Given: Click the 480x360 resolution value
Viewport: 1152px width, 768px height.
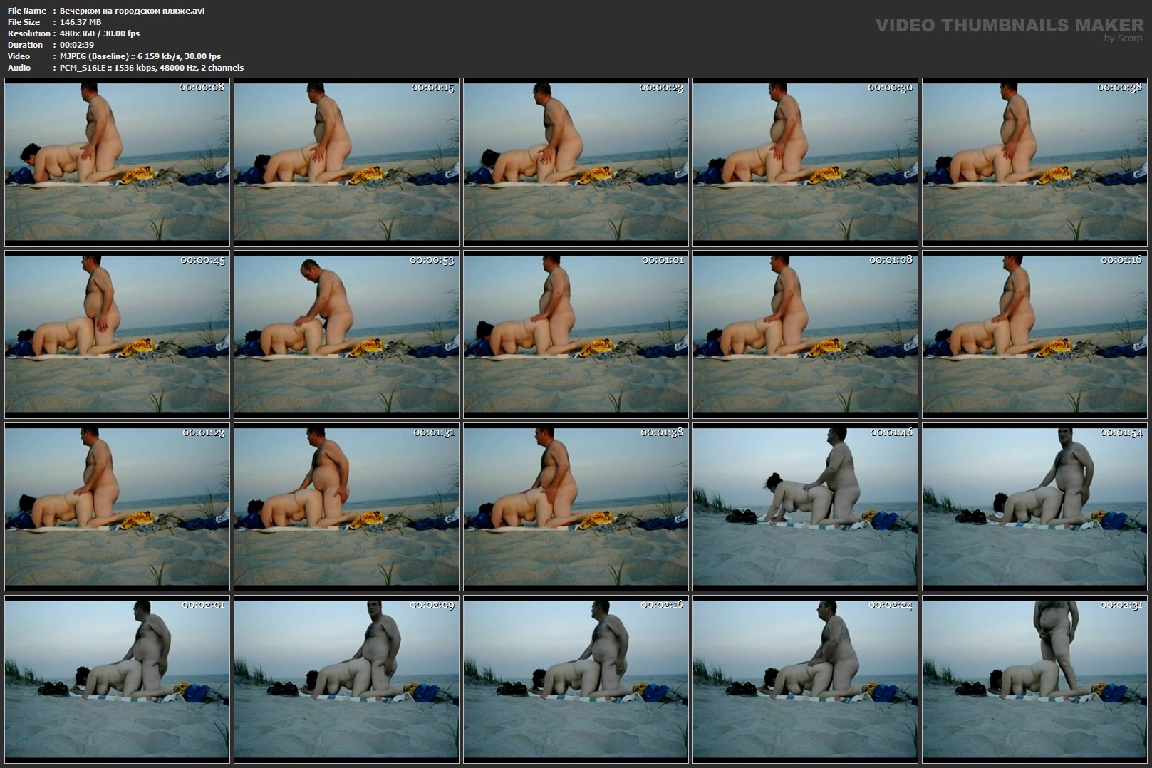Looking at the screenshot, I should click(100, 33).
